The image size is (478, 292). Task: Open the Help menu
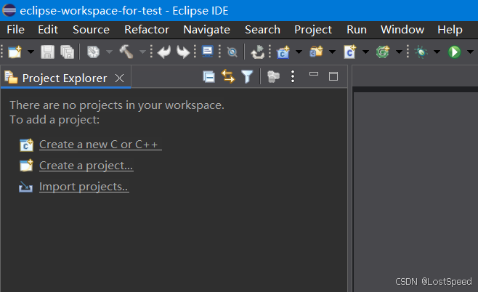[x=450, y=30]
